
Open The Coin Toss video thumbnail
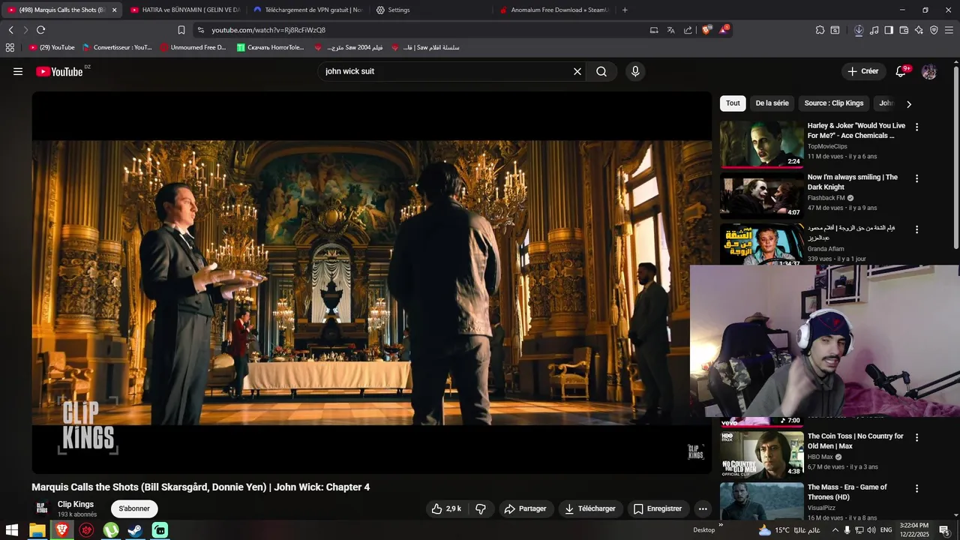pyautogui.click(x=761, y=454)
